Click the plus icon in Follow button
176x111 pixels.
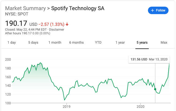pos(152,10)
